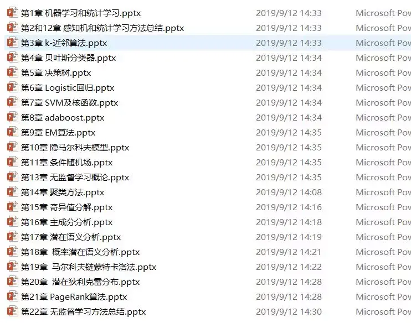Image resolution: width=411 pixels, height=323 pixels.
Task: Click PowerPoint icon of 第3章 k-近邻算法.pptx
Action: point(12,43)
